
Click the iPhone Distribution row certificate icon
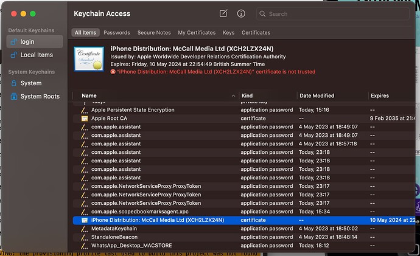(x=85, y=220)
